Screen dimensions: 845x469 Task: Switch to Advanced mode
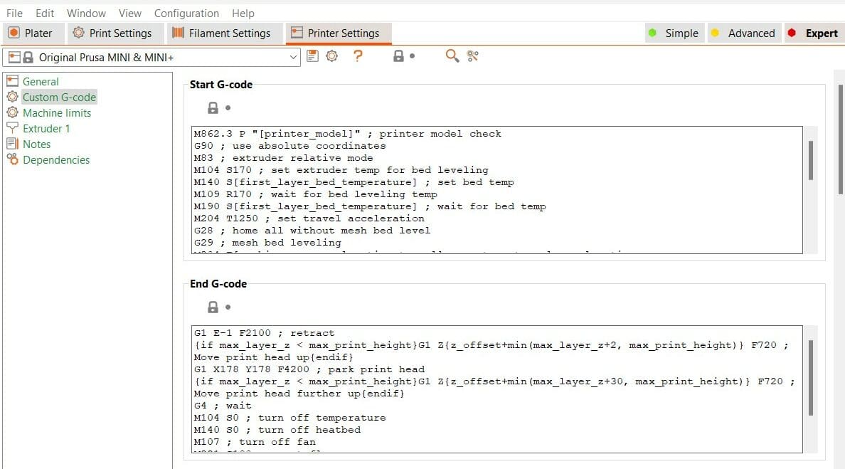744,33
